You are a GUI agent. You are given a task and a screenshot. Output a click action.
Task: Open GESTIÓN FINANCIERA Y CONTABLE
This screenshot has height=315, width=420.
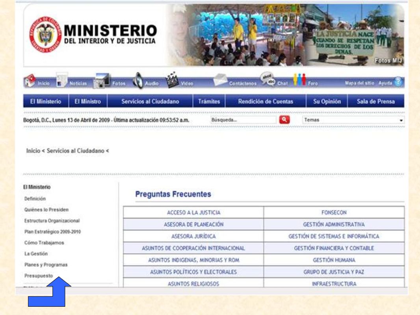(x=334, y=248)
